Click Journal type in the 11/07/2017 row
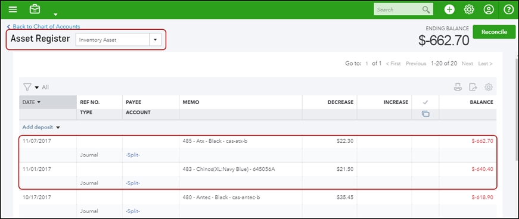 click(89, 155)
